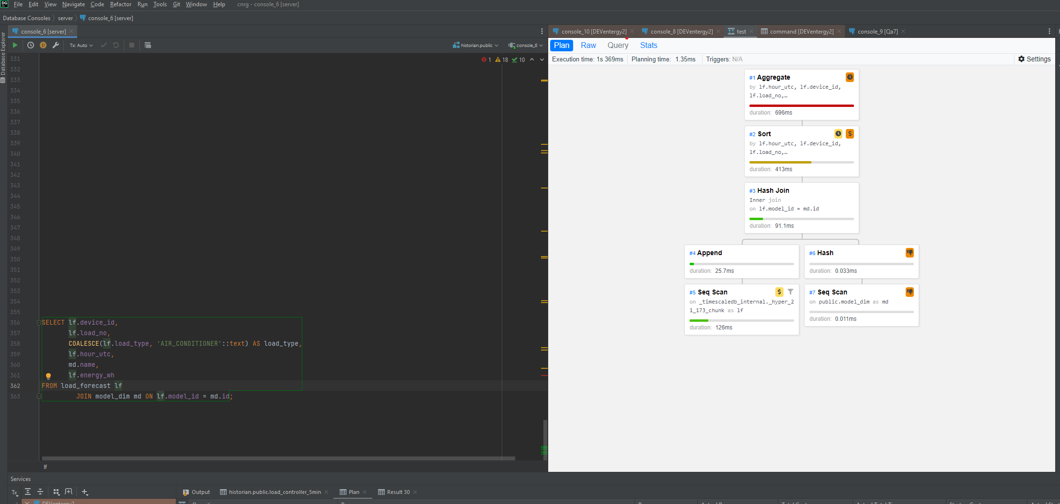Activate the console_6 [server] editor tab
The image size is (1060, 504).
(x=43, y=31)
